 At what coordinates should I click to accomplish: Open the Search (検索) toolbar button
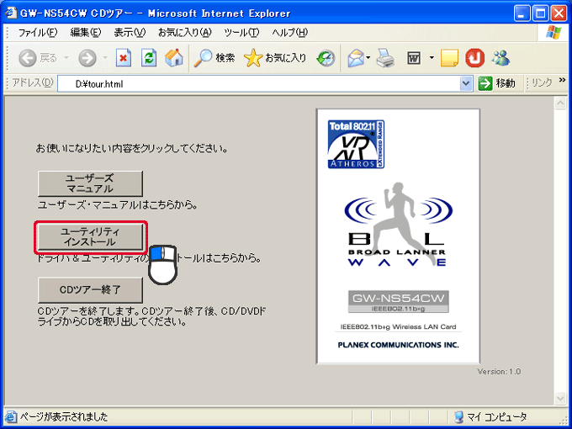click(x=214, y=58)
